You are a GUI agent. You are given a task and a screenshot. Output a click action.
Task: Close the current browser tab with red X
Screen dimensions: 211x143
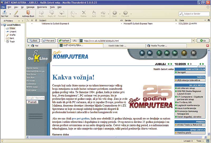point(208,46)
